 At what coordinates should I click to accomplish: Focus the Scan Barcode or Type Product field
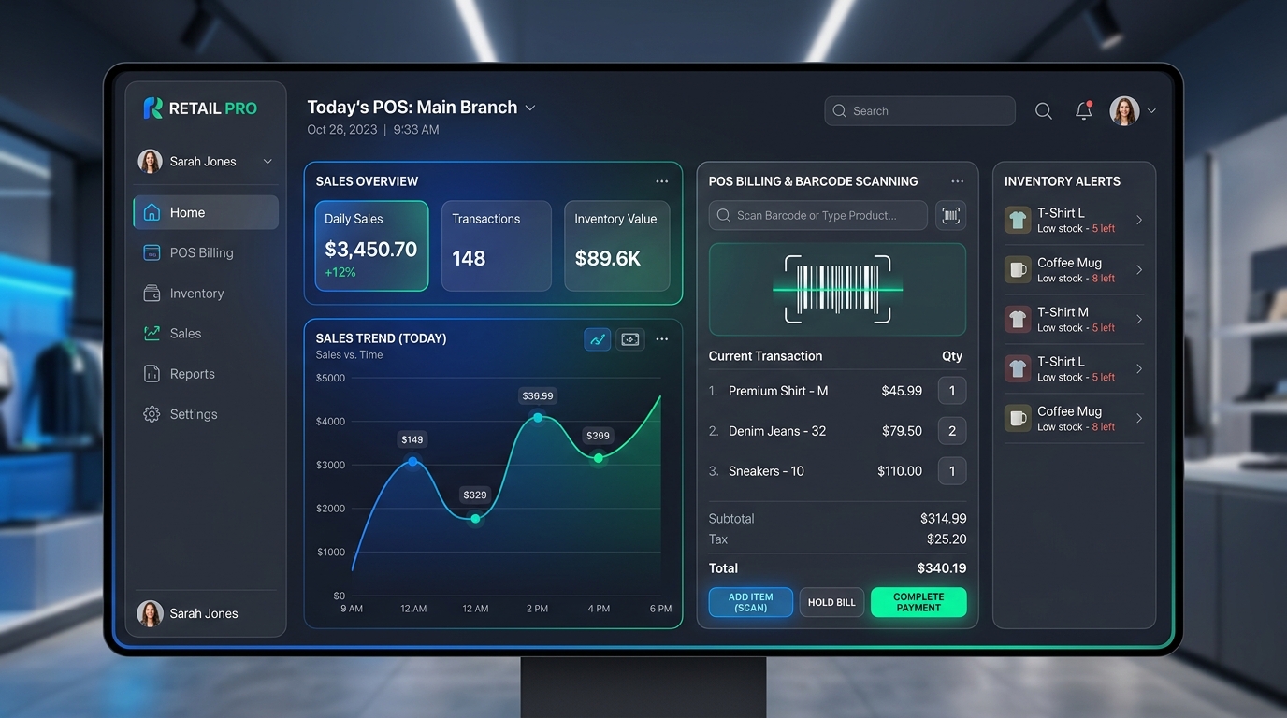818,215
